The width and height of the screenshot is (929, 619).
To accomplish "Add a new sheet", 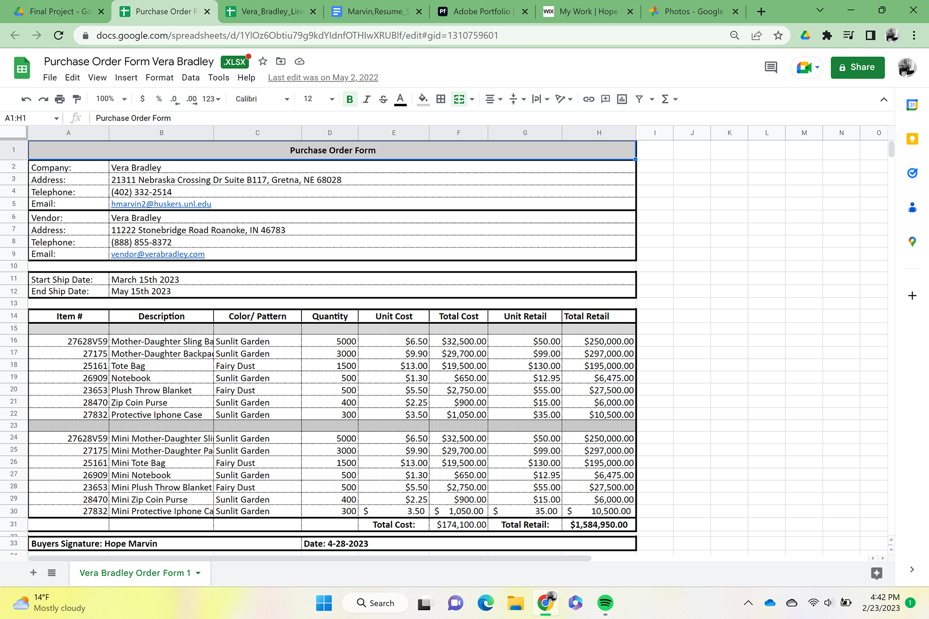I will [33, 573].
